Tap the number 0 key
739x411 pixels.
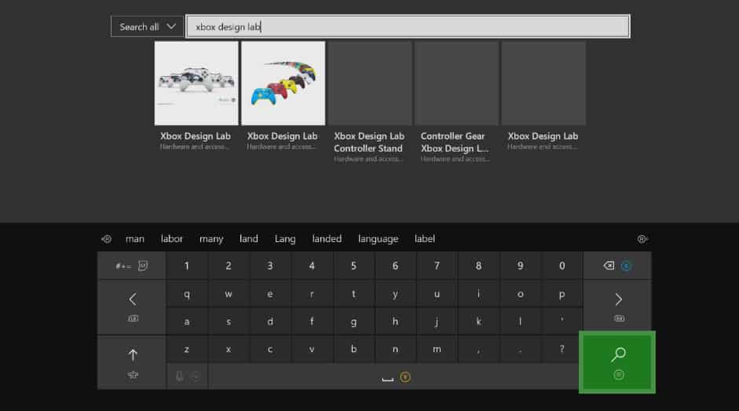[x=562, y=266]
